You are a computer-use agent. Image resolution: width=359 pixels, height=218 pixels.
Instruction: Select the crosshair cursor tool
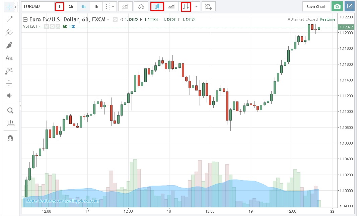click(x=9, y=7)
